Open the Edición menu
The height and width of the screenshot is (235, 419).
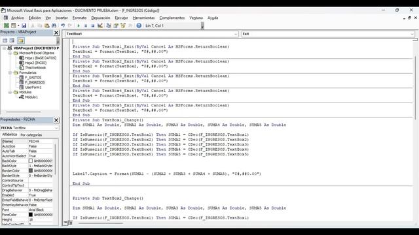coord(35,18)
